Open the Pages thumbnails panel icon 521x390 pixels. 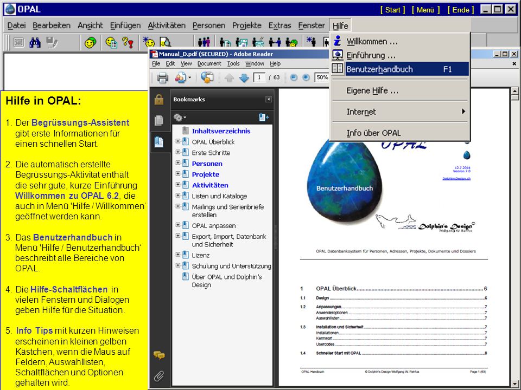[x=159, y=120]
